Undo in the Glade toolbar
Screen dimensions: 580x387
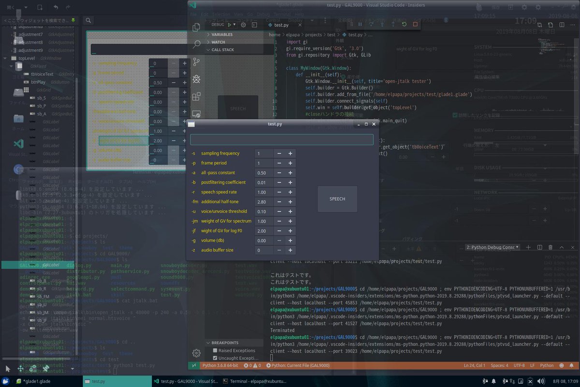coord(56,7)
